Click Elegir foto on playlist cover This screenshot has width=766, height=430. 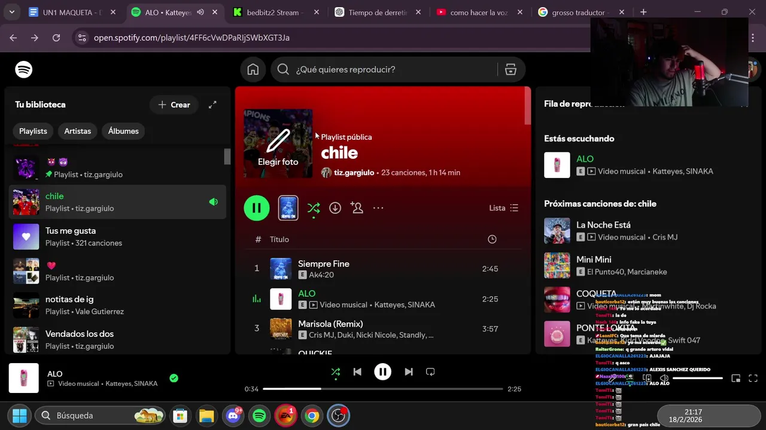278,143
